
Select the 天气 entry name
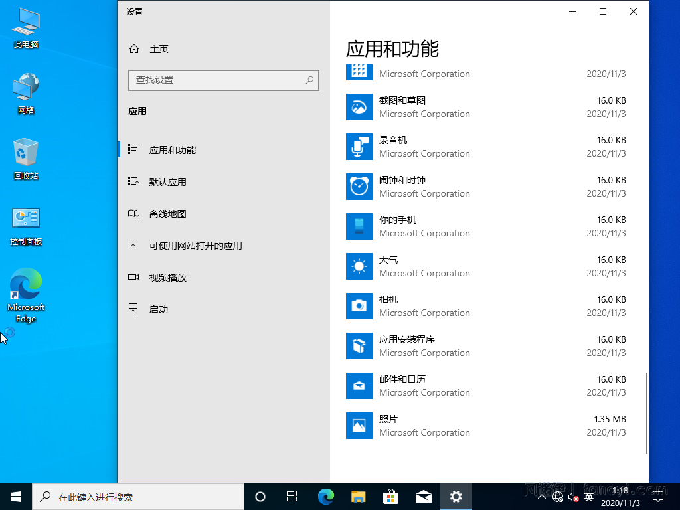[x=388, y=260]
